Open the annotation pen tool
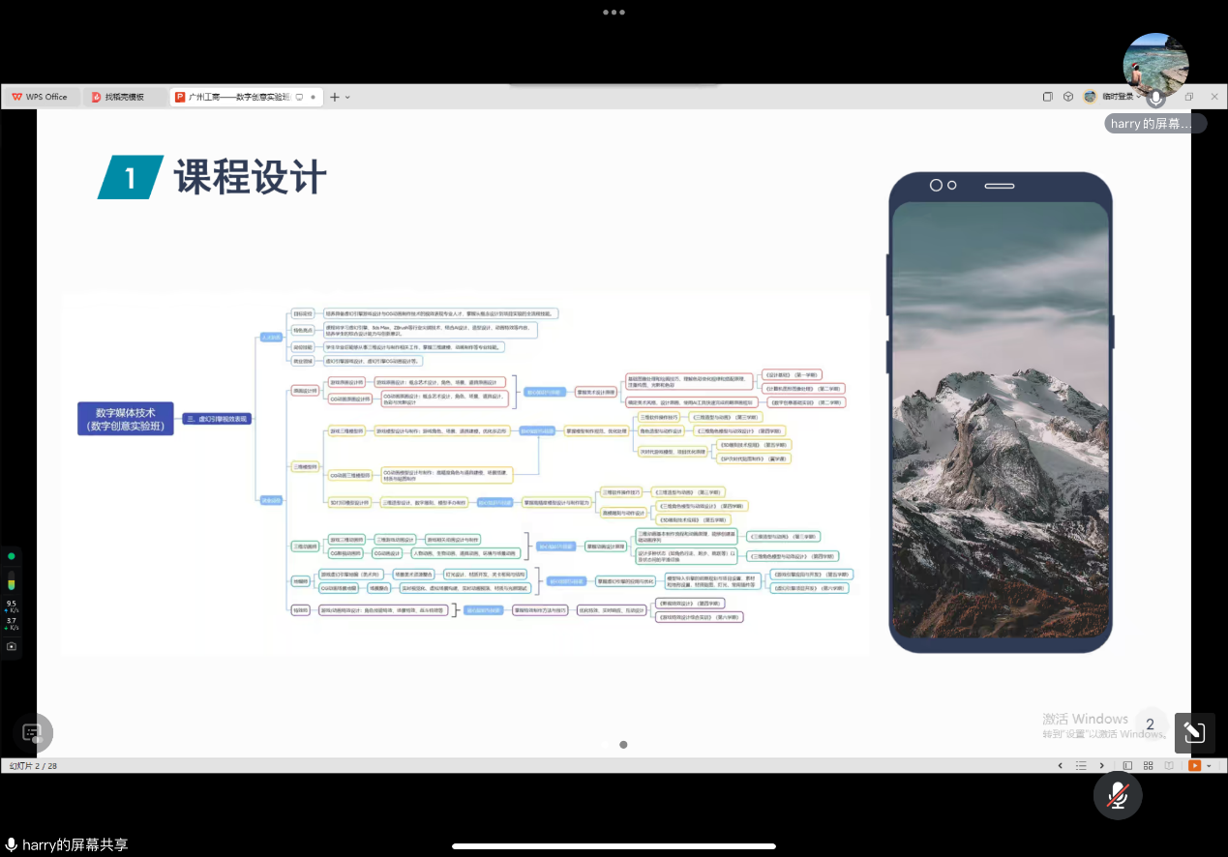The height and width of the screenshot is (857, 1228). click(1194, 733)
